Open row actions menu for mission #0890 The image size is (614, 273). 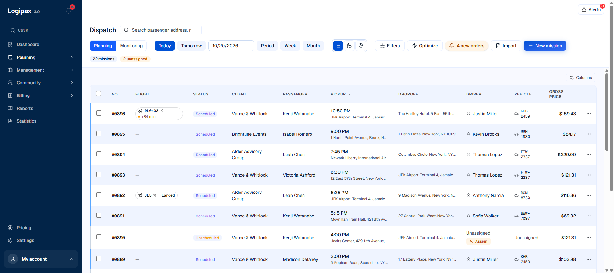pyautogui.click(x=589, y=238)
